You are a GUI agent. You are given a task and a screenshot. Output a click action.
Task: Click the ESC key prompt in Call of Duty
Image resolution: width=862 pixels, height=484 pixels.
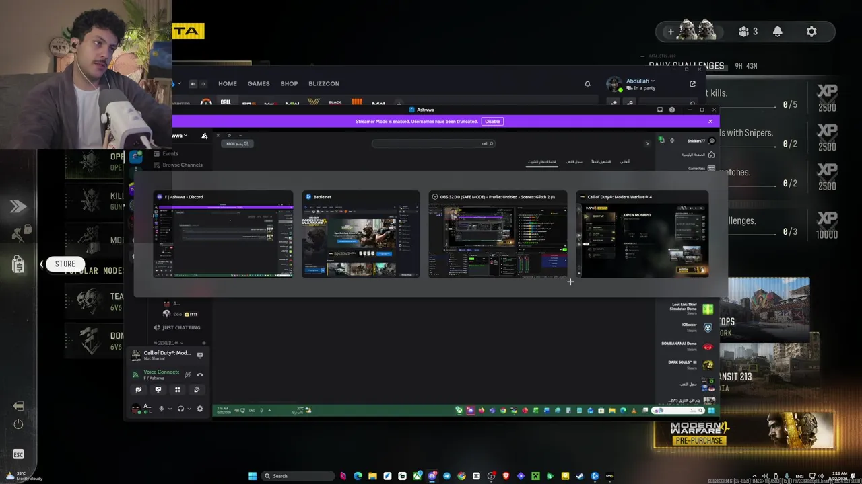pyautogui.click(x=18, y=455)
